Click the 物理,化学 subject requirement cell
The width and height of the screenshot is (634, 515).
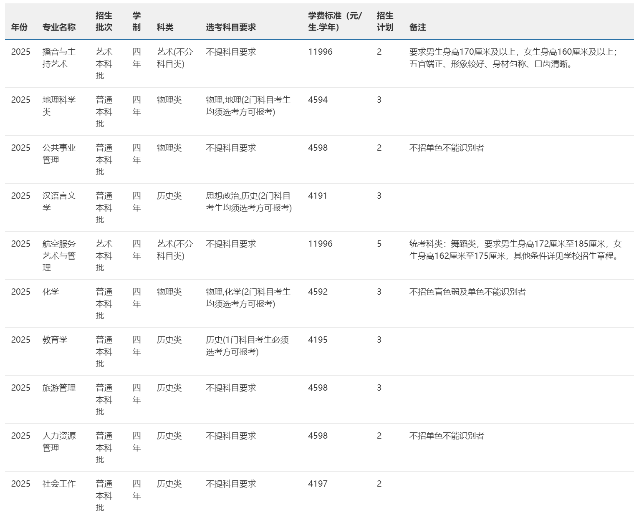click(248, 298)
